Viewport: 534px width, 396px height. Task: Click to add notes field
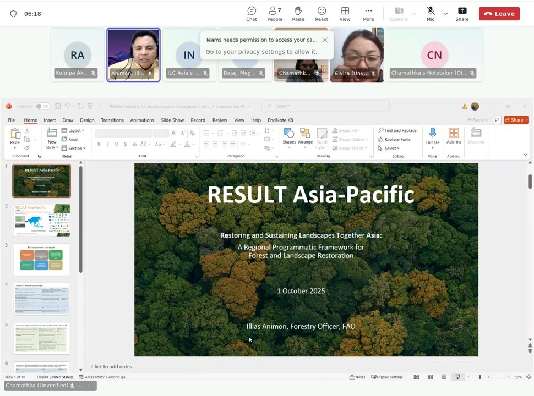(x=111, y=366)
